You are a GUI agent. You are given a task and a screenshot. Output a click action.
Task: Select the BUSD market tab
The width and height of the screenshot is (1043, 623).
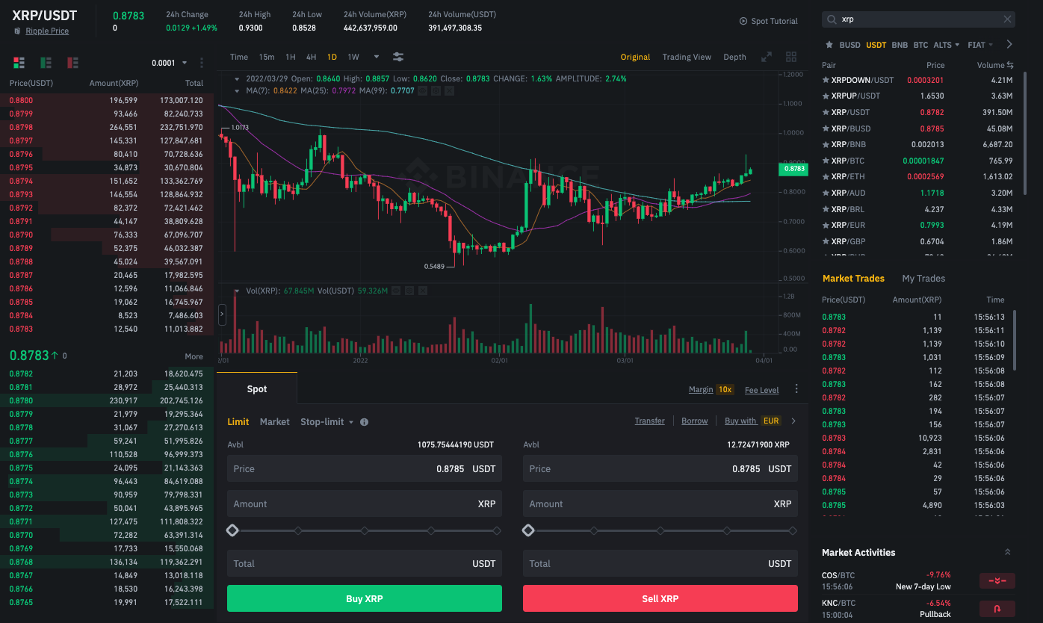point(850,45)
